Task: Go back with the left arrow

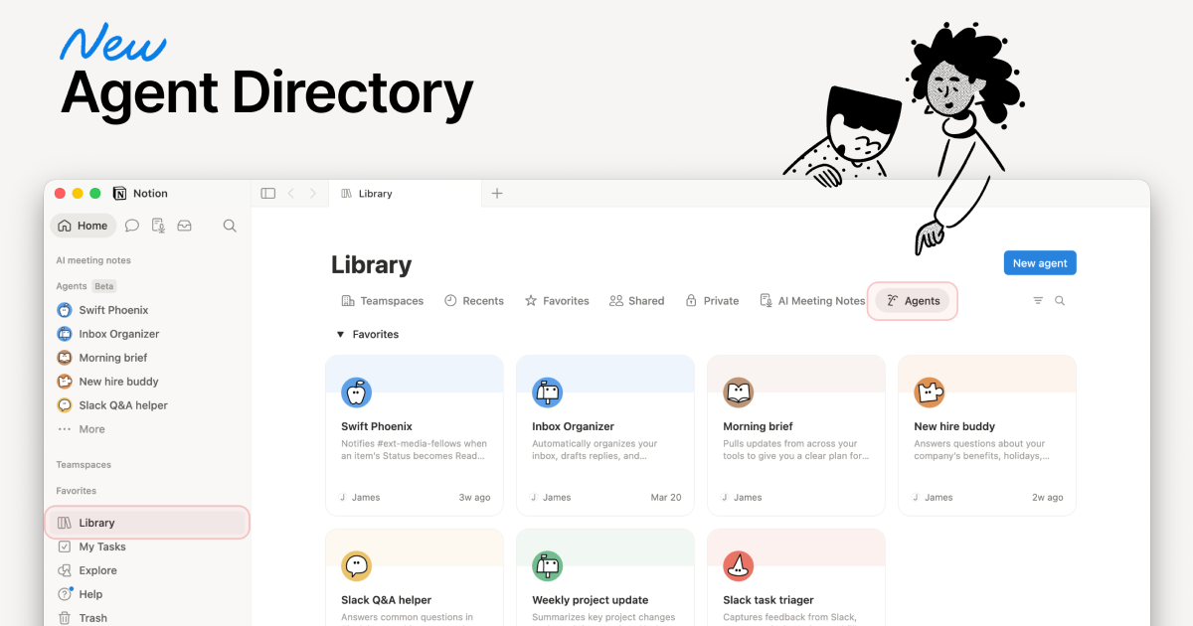Action: (x=291, y=194)
